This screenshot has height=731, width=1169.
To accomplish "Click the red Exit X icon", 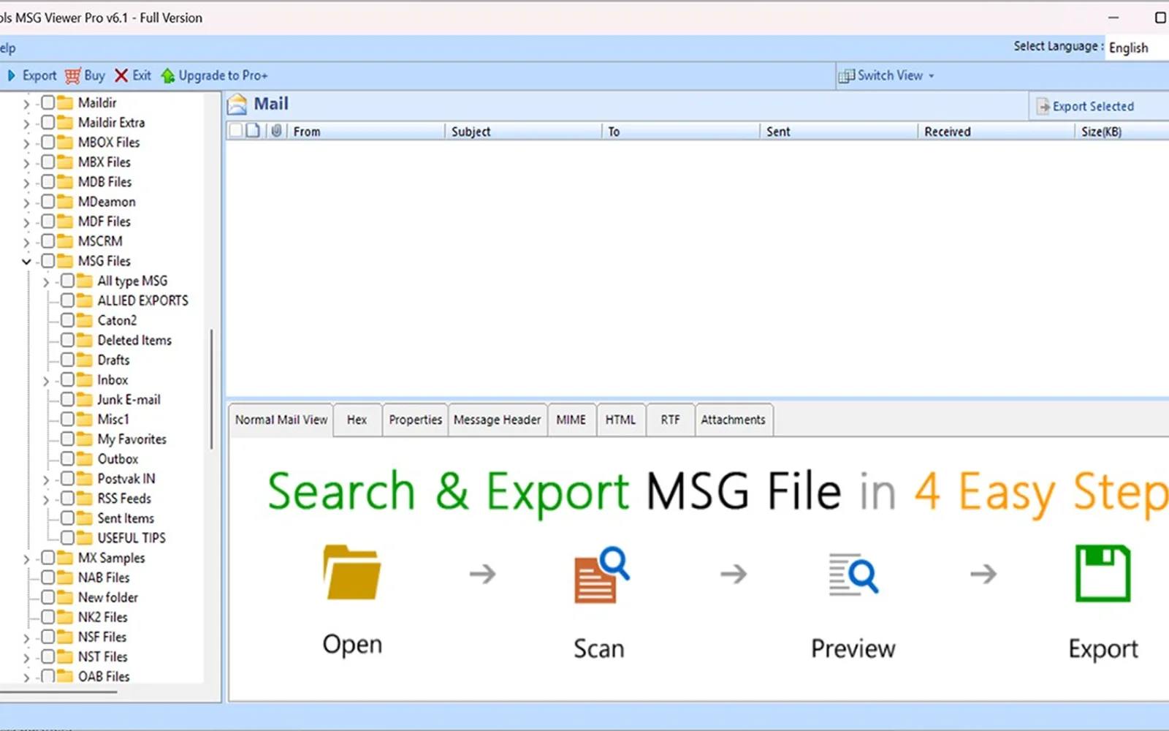I will point(121,75).
